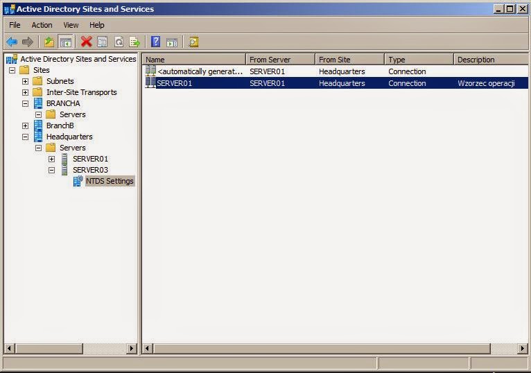Click the Up one level folder icon
Image resolution: width=531 pixels, height=373 pixels.
pyautogui.click(x=49, y=42)
